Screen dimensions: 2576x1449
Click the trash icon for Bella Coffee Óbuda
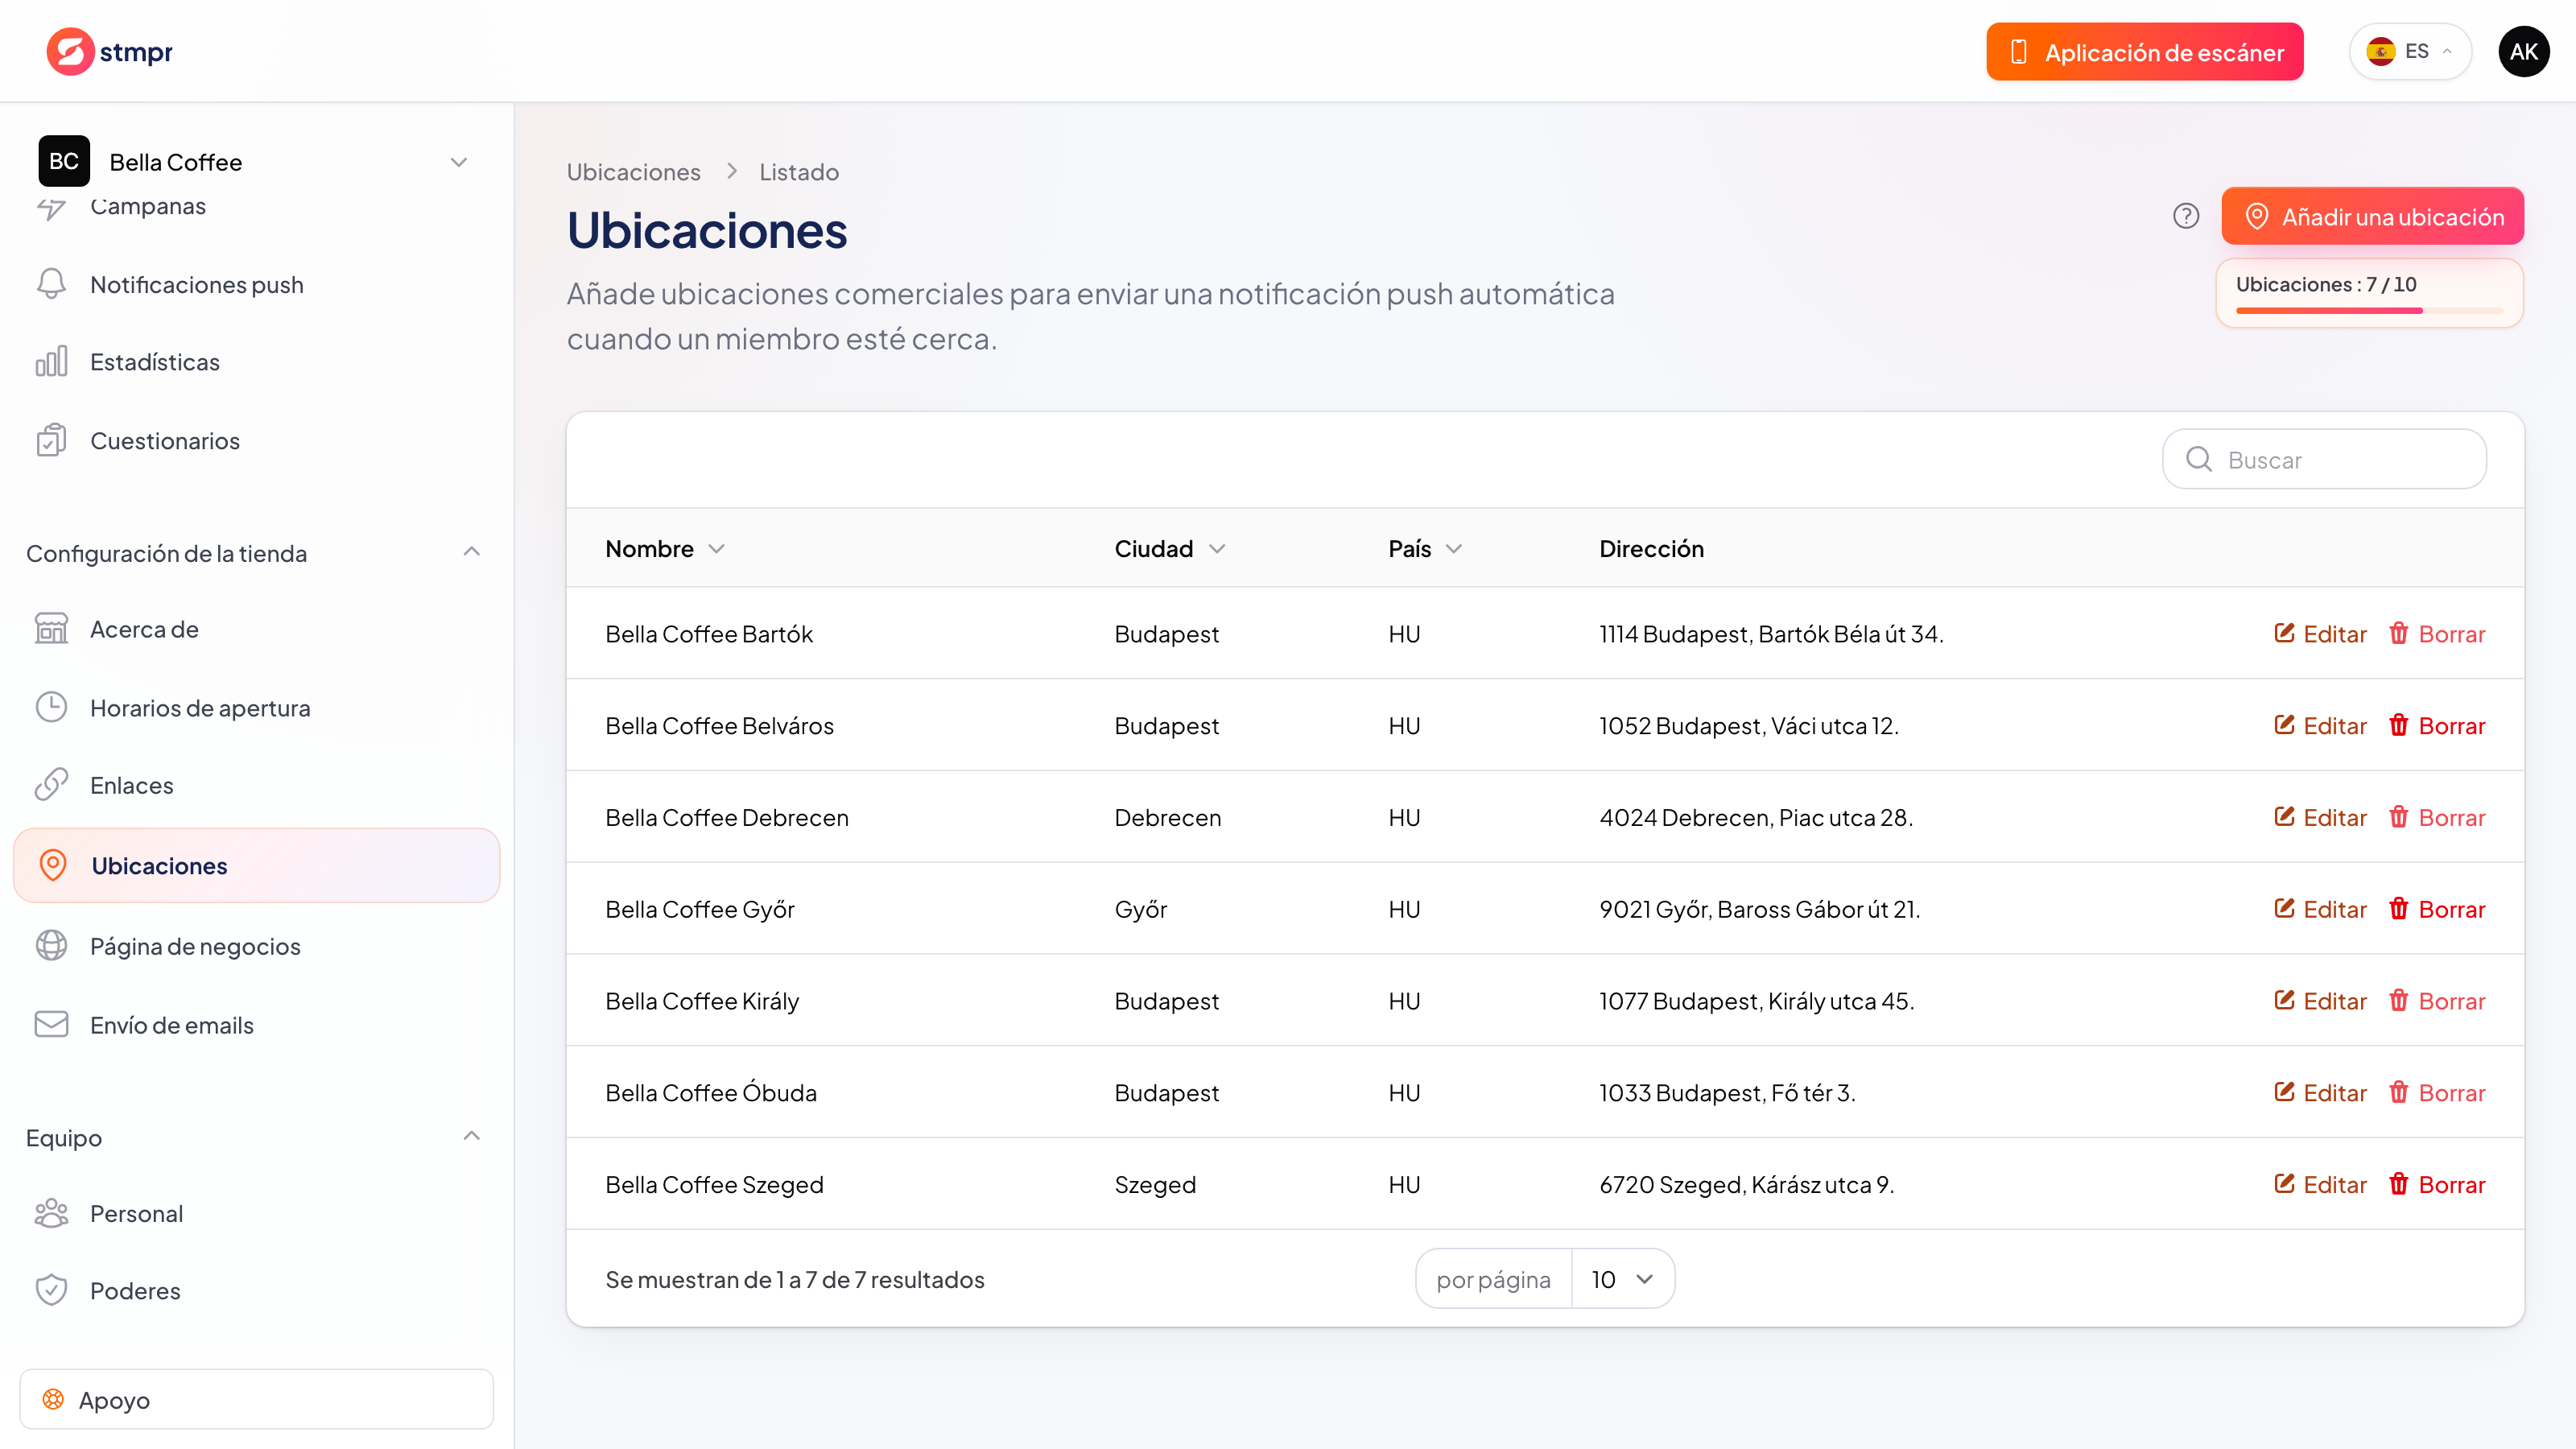pos(2399,1092)
